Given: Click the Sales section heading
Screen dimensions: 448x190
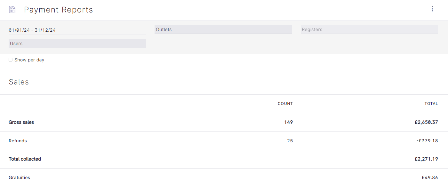Looking at the screenshot, I should (19, 82).
